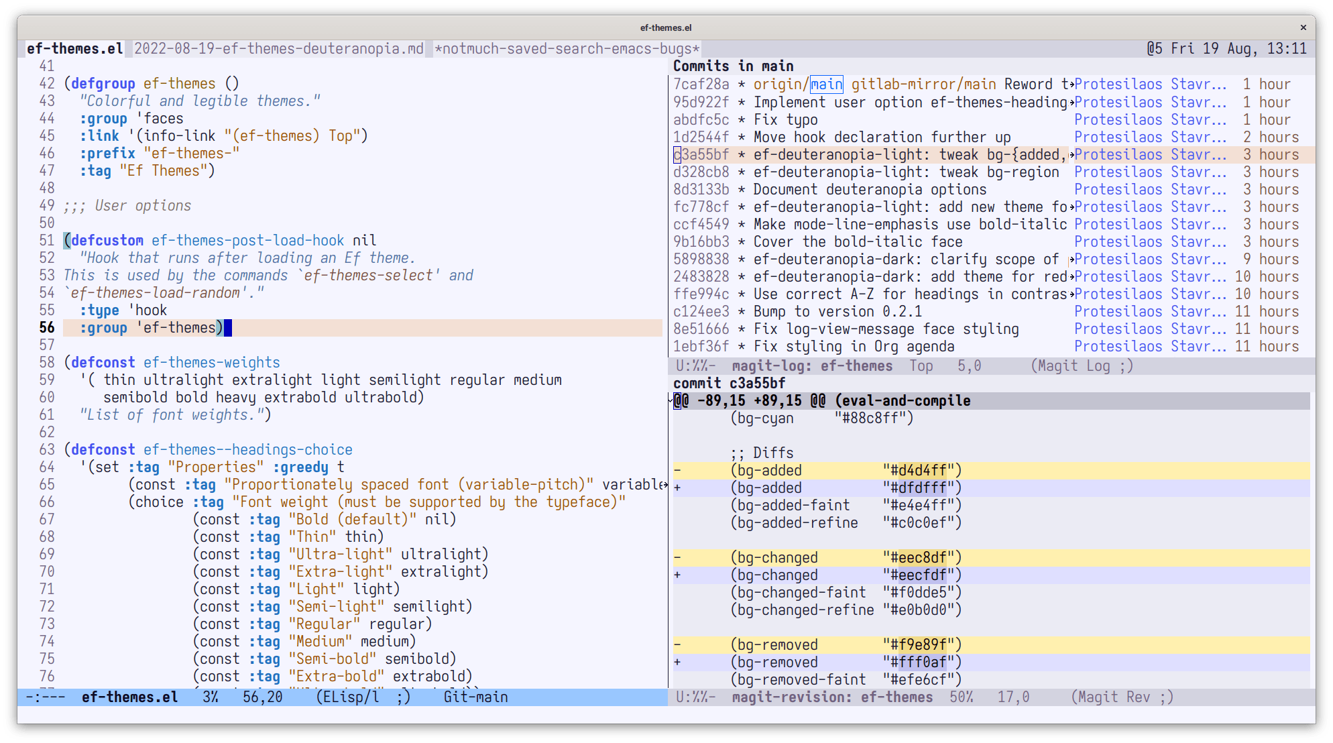Collapse the @@ -89,15 +89,15 hunk header

pyautogui.click(x=992, y=400)
